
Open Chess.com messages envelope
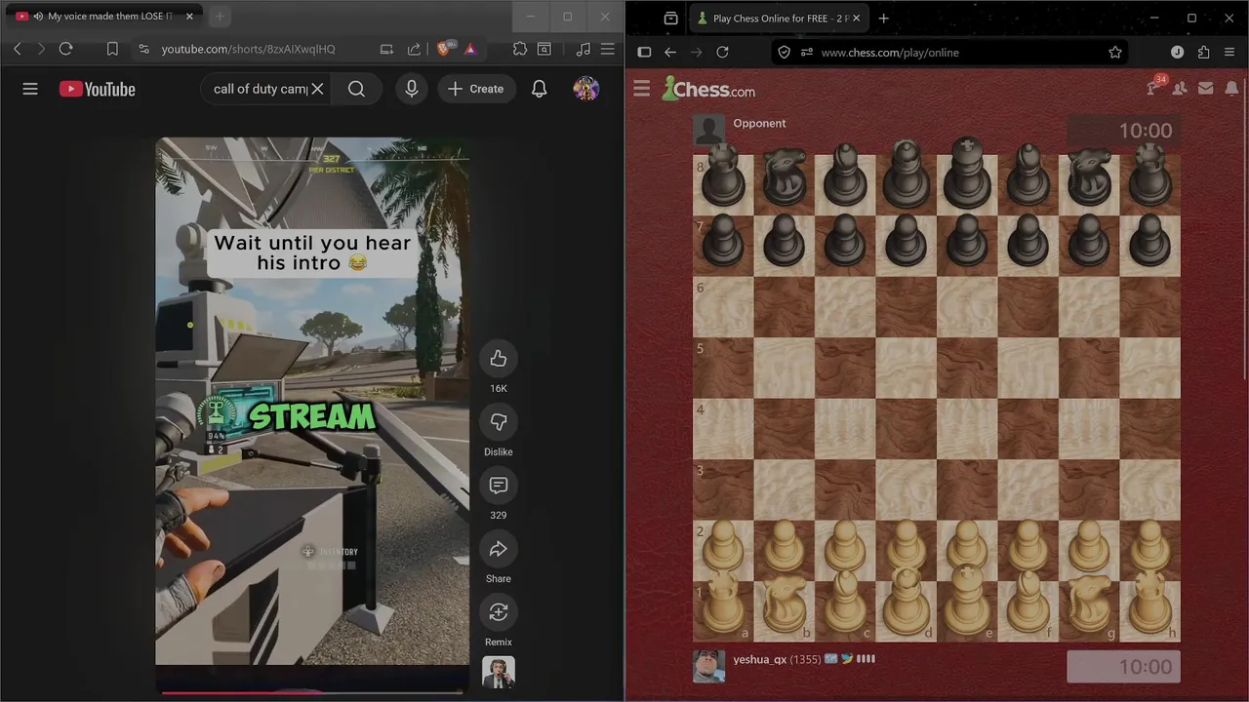(1206, 89)
